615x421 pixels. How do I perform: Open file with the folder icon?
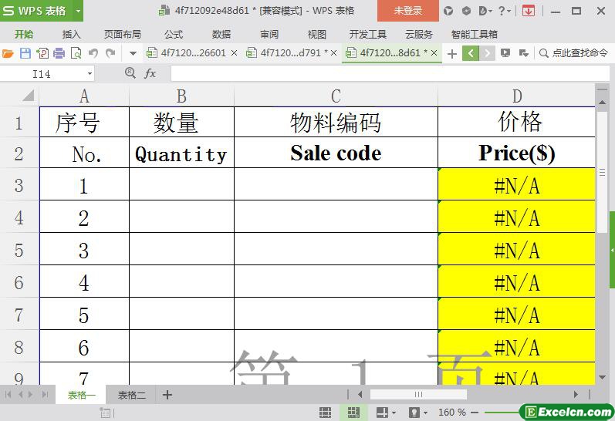coord(8,53)
